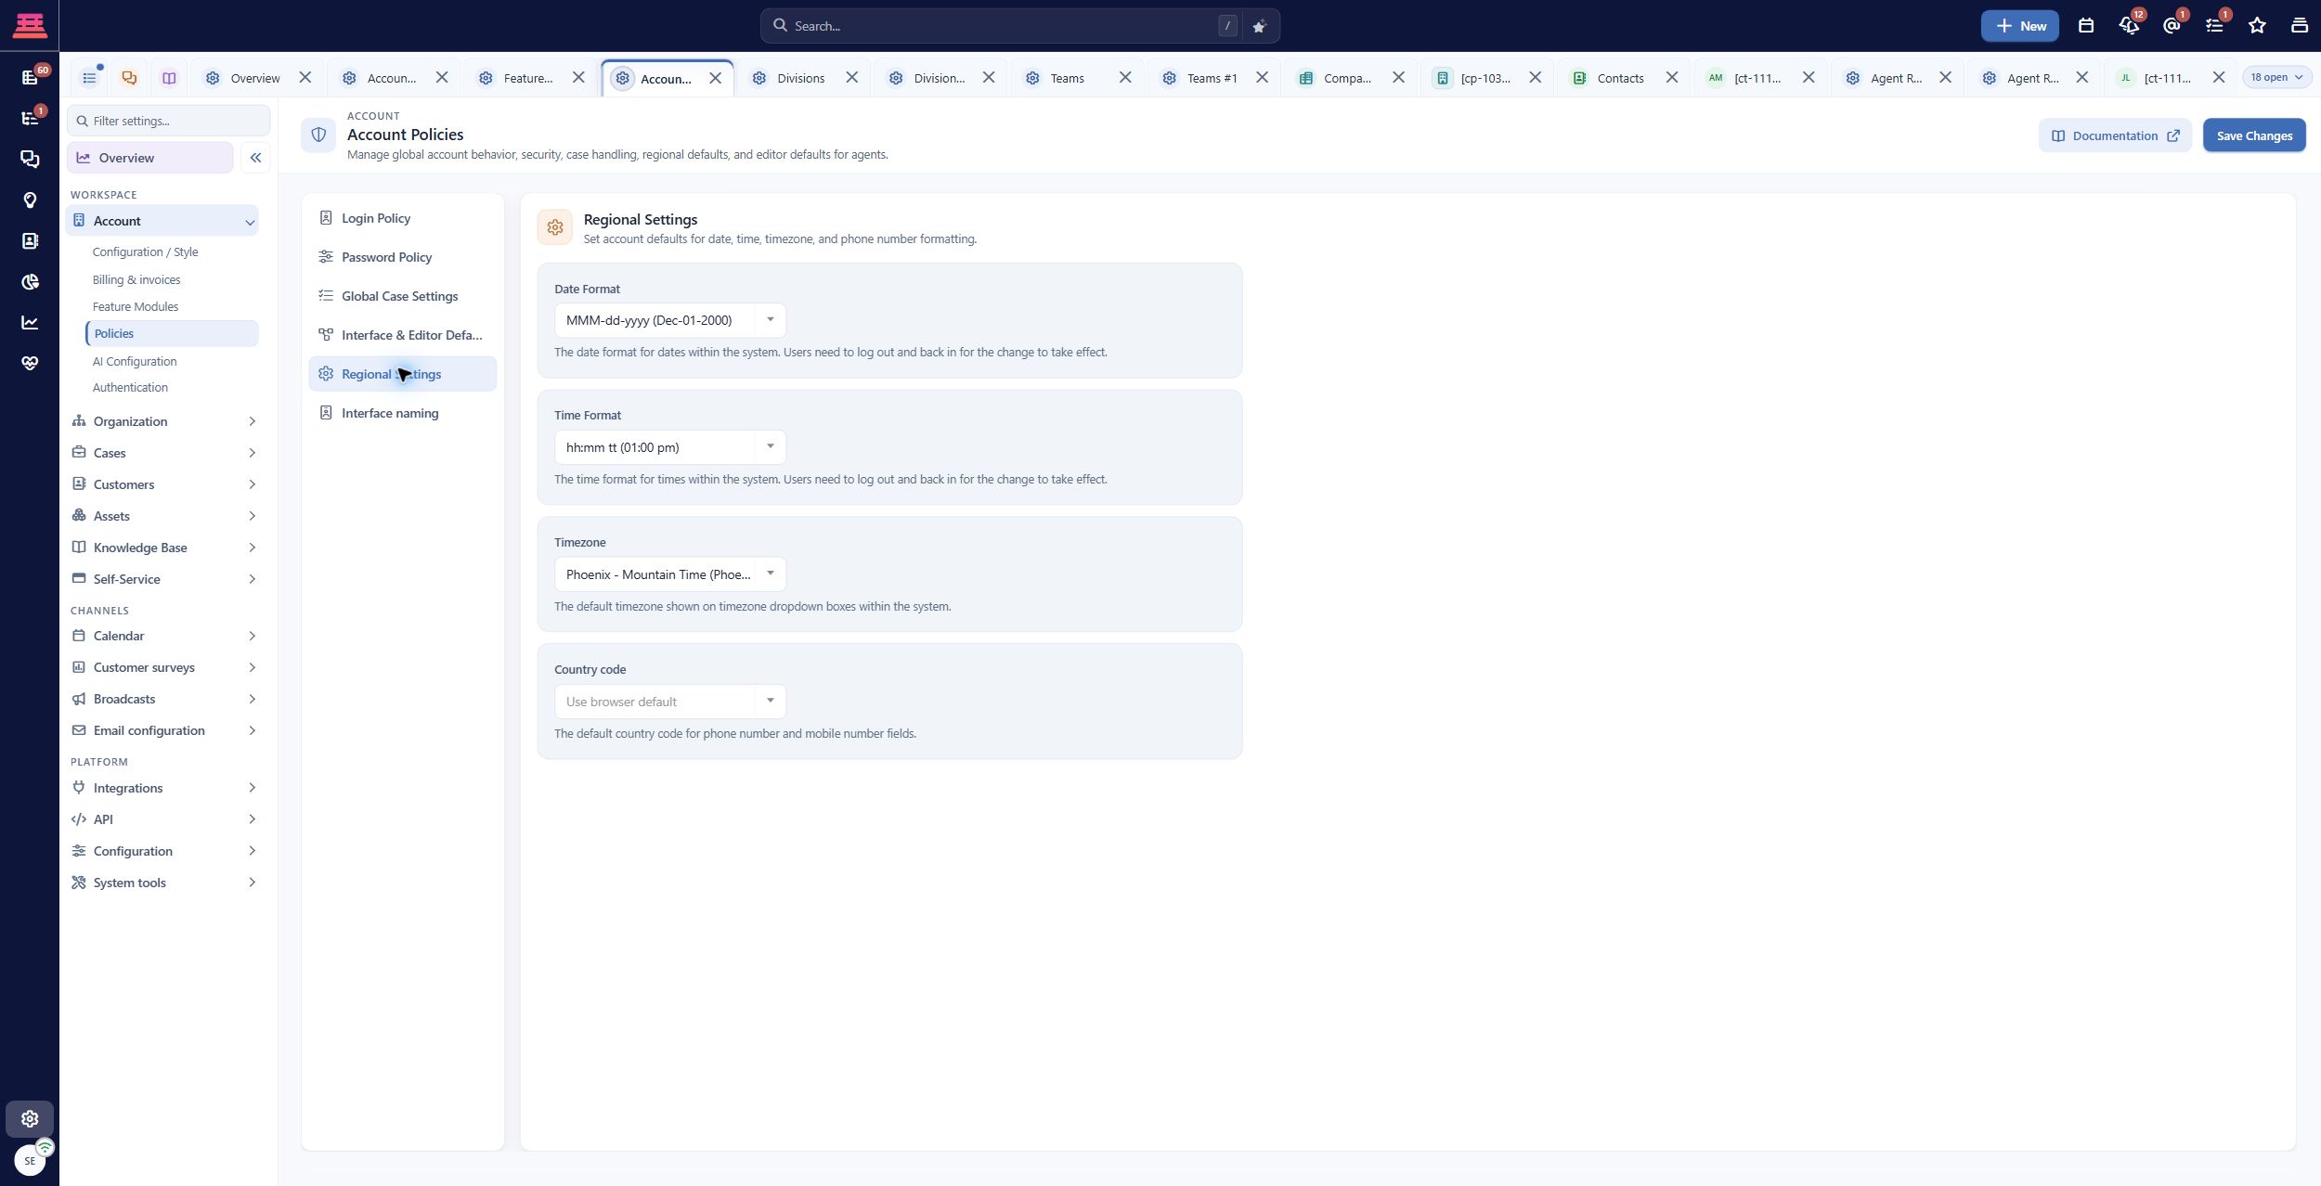Click the AI sparkle icon in search bar
Image resolution: width=2321 pixels, height=1186 pixels.
[1259, 26]
